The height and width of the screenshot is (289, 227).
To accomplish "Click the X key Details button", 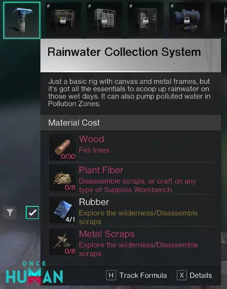I will click(182, 275).
